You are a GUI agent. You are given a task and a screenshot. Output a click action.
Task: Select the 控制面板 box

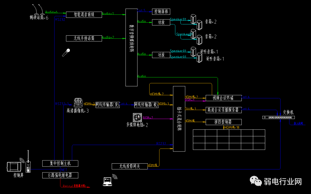[161, 12]
